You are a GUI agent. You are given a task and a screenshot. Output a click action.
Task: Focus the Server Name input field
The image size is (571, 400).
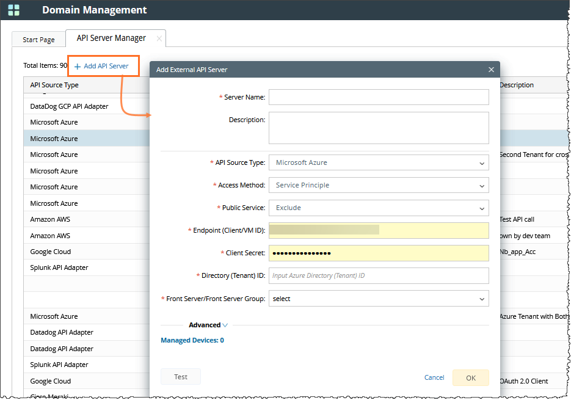(379, 98)
